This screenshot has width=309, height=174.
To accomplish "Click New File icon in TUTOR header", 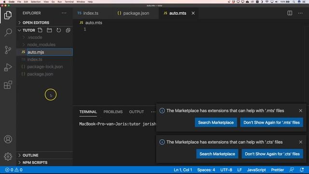I will (x=40, y=30).
